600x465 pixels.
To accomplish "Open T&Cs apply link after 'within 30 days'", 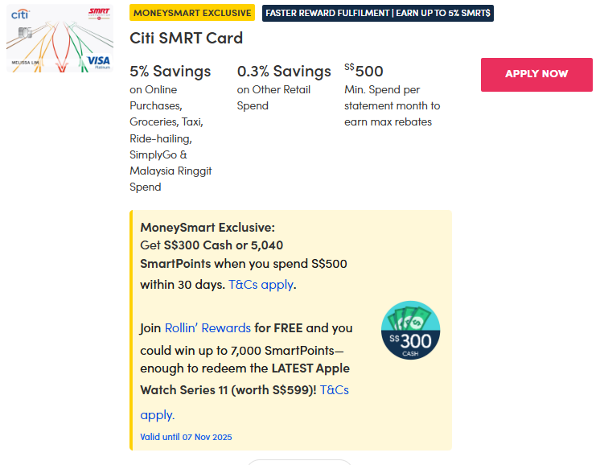I will pos(261,285).
